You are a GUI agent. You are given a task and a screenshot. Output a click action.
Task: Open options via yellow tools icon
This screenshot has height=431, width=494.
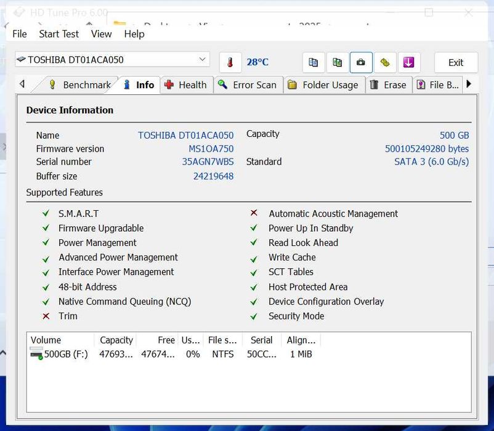[385, 62]
